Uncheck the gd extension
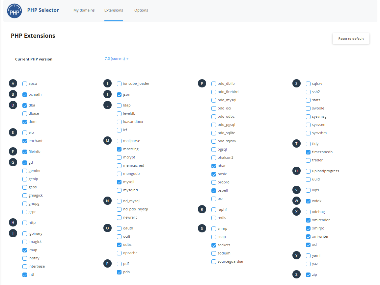380x285 pixels. click(x=25, y=163)
